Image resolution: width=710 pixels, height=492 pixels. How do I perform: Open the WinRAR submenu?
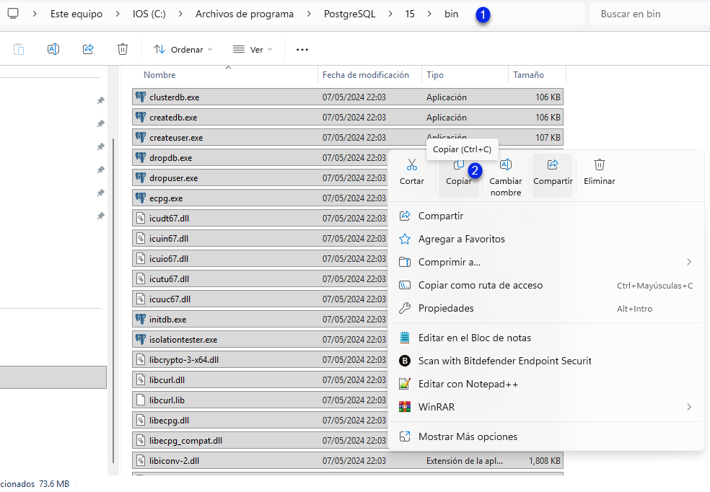click(x=545, y=407)
